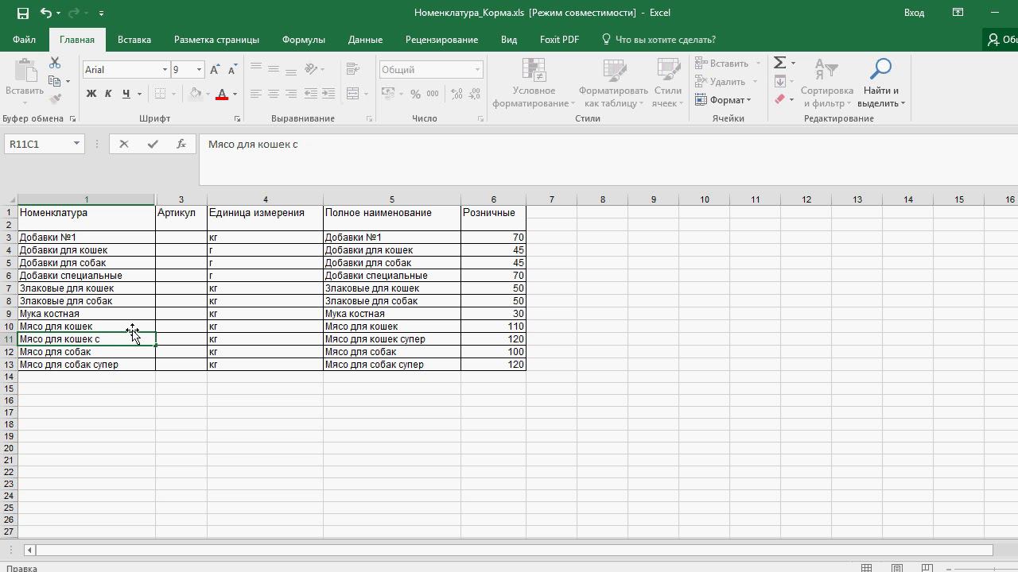
Task: Open the Arial font name dropdown
Action: (165, 70)
